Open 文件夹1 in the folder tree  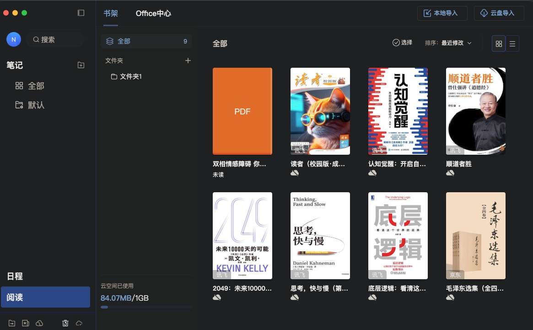(130, 76)
